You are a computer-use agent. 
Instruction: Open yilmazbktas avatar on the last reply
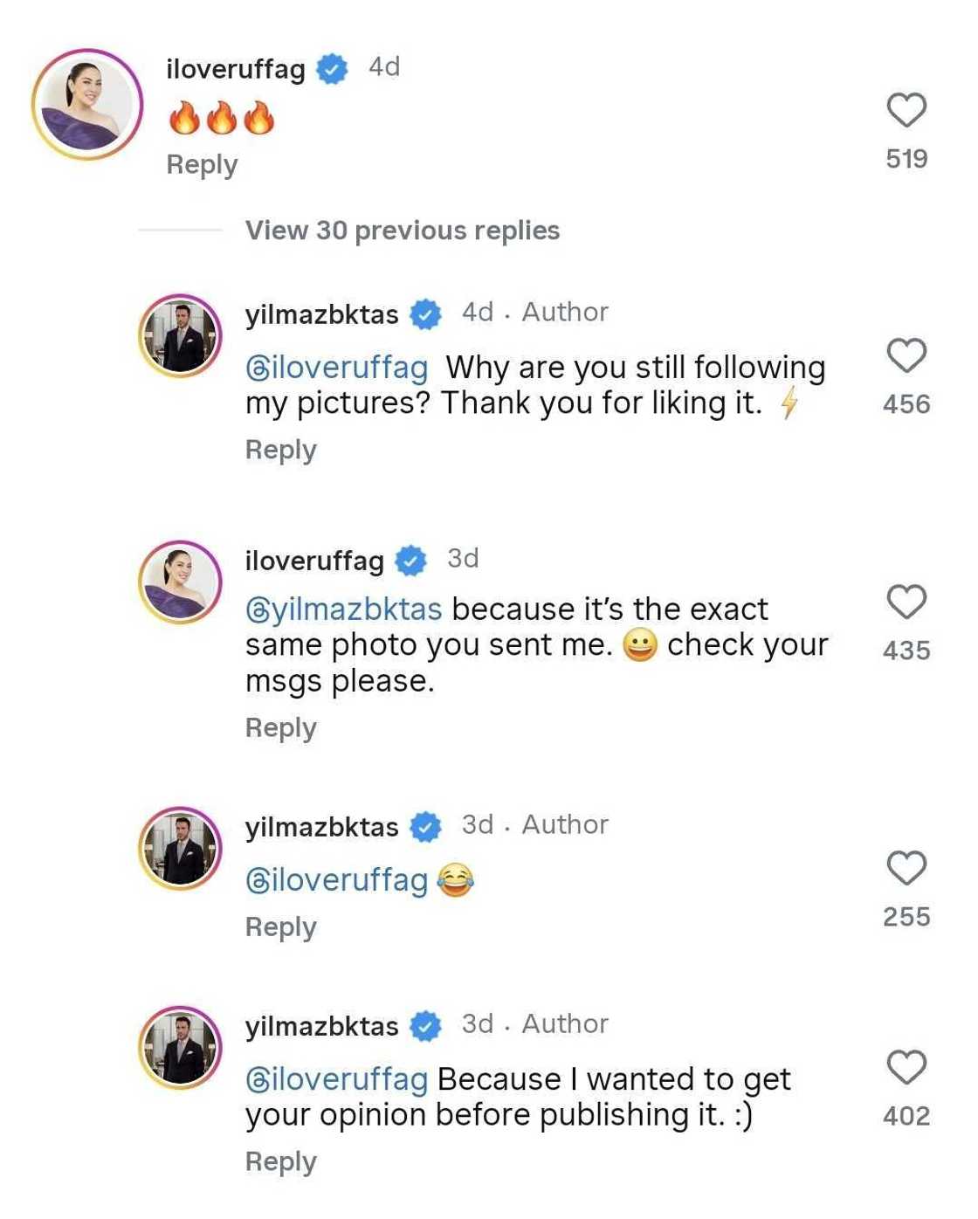[x=181, y=1048]
